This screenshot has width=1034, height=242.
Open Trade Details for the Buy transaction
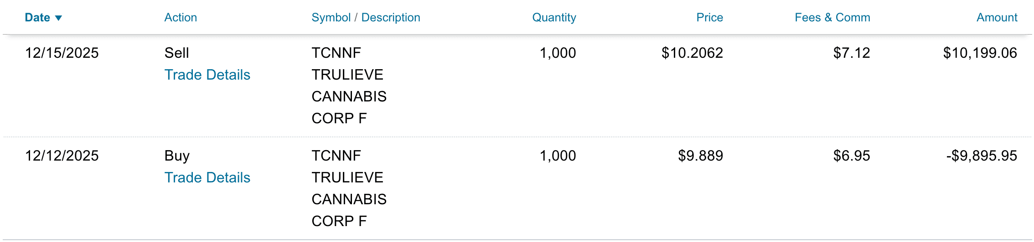point(207,177)
